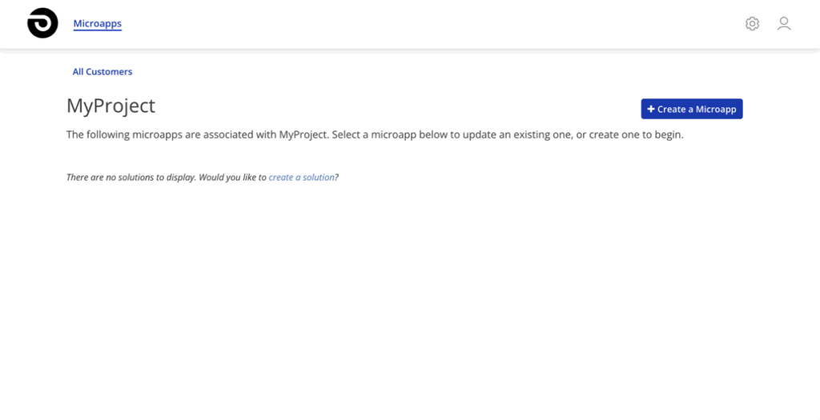Click the 'There are no solutions to display' message
Screen dimensions: 820x420
pos(203,177)
